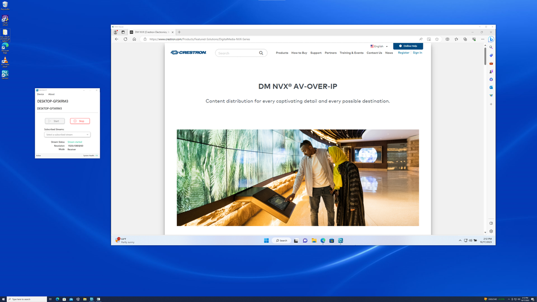537x302 pixels.
Task: Select the DM NVX desktop shortcut
Action: 5,74
